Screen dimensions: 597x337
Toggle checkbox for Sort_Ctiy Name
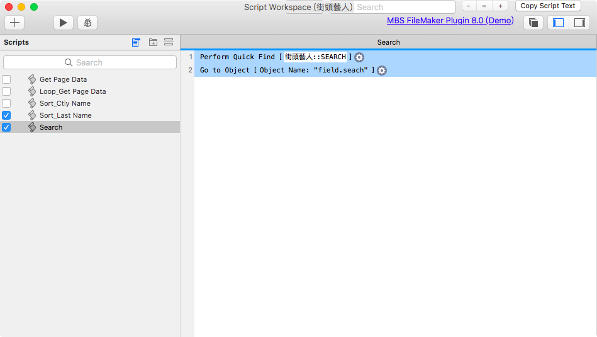tap(6, 103)
